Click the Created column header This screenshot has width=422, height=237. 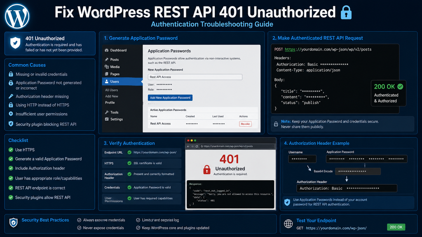190,116
